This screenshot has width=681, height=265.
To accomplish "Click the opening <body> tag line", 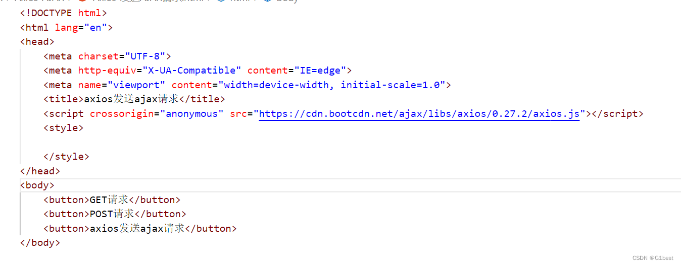I will (37, 185).
